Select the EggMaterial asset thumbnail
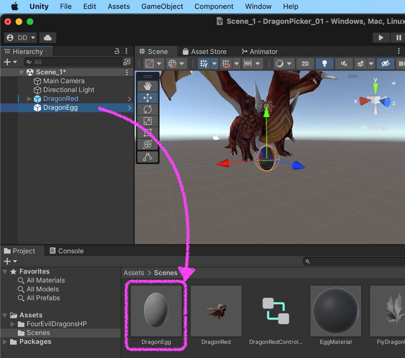The width and height of the screenshot is (405, 358). (336, 311)
